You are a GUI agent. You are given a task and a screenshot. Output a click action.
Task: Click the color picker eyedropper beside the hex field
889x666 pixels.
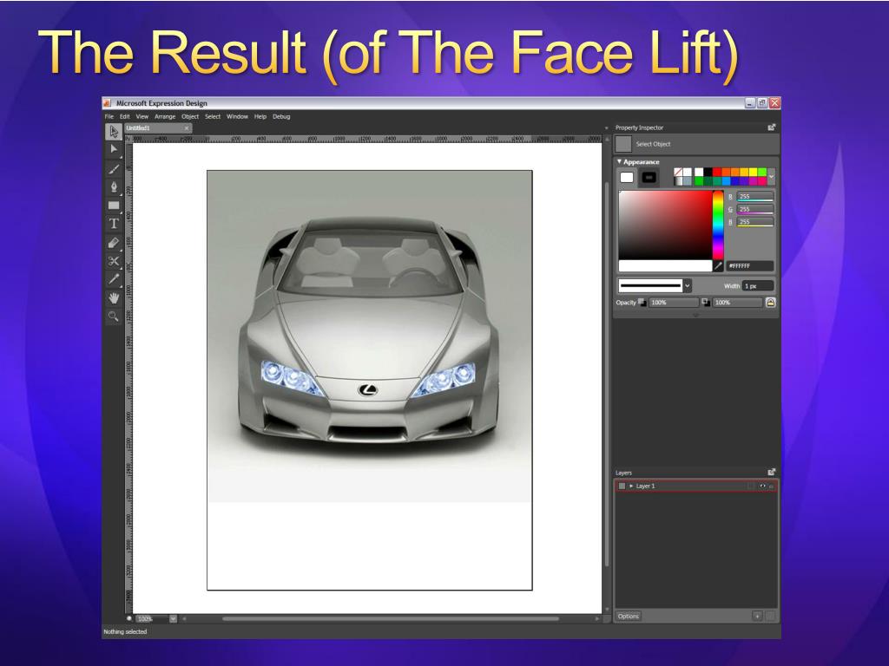pyautogui.click(x=718, y=265)
